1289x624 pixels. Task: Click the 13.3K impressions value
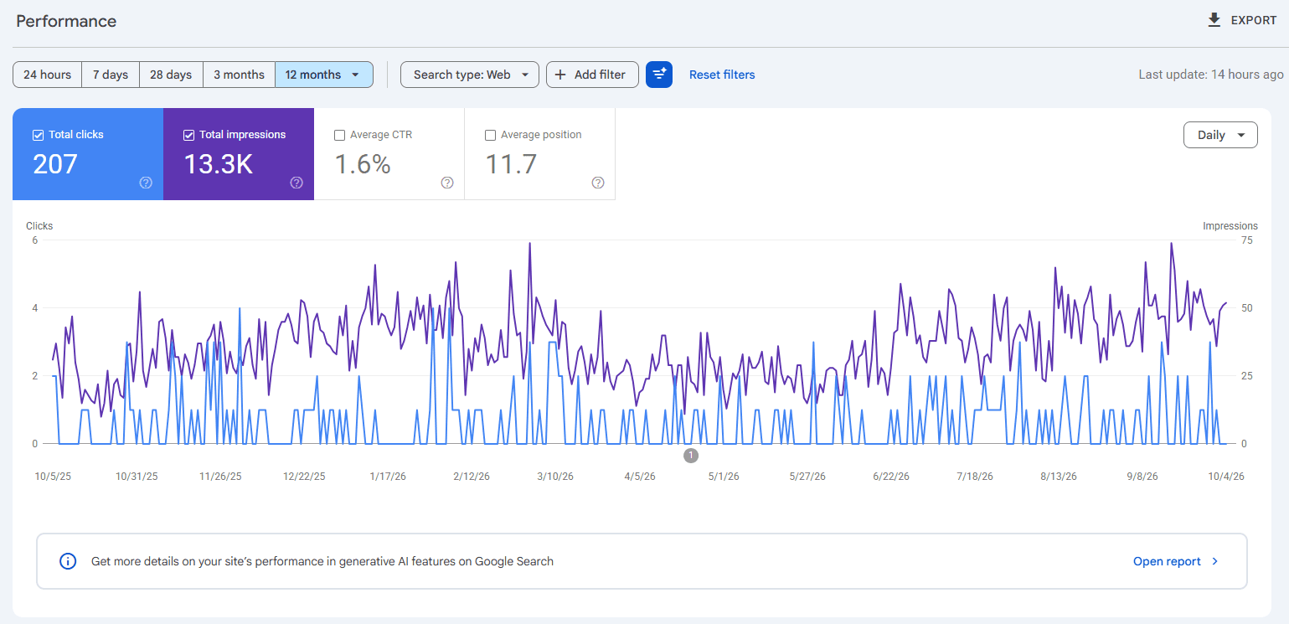[x=218, y=164]
